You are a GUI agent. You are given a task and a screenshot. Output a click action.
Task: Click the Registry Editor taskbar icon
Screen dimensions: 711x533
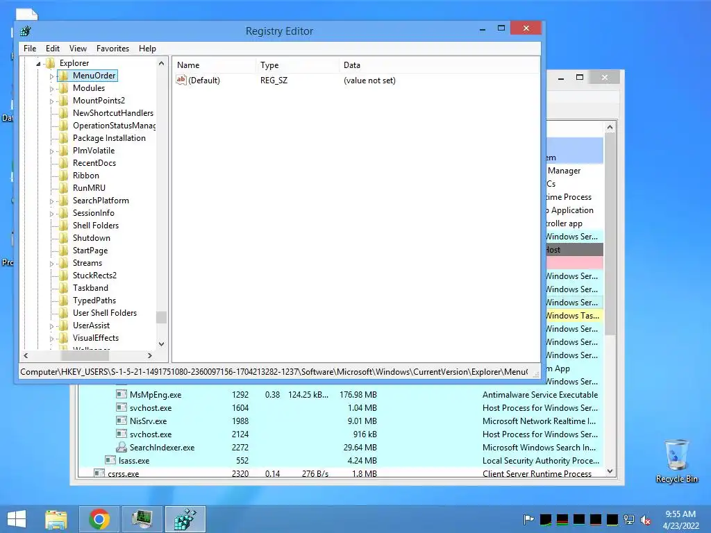click(185, 519)
